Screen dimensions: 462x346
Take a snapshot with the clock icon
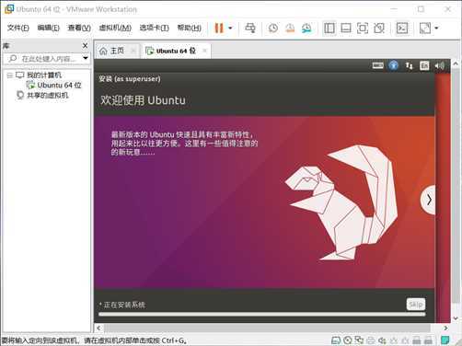click(x=273, y=29)
